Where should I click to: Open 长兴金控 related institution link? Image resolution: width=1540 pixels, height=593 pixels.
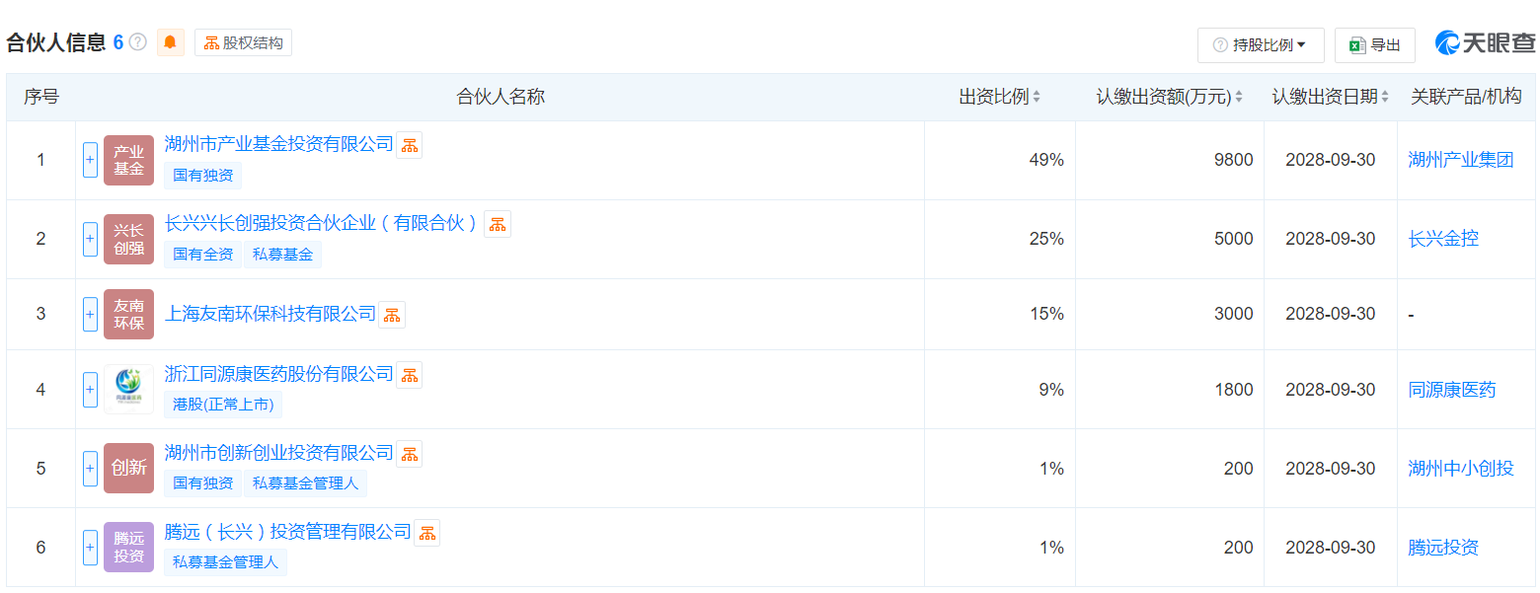tap(1443, 239)
